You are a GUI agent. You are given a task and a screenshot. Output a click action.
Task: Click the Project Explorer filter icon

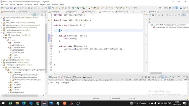tap(38, 15)
